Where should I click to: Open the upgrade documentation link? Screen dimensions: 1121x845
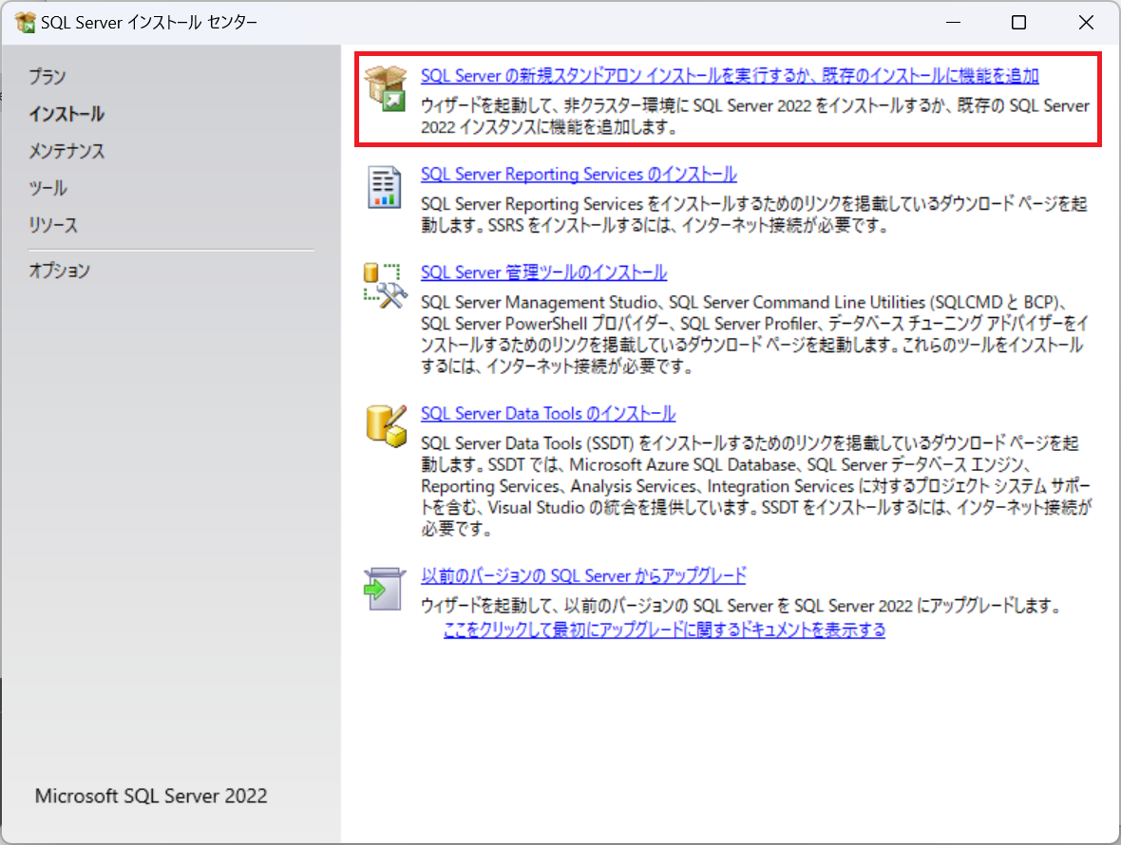point(664,629)
